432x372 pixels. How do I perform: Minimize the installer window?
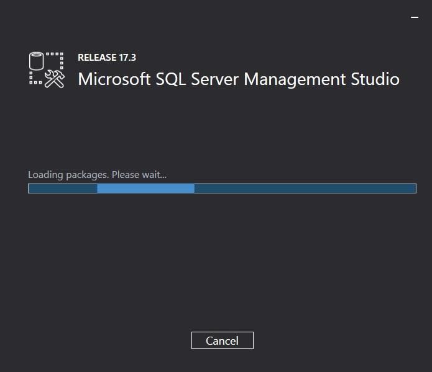click(415, 19)
